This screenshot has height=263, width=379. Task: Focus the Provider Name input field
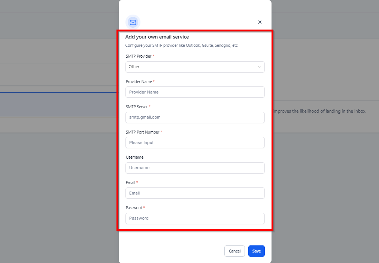[x=195, y=92]
